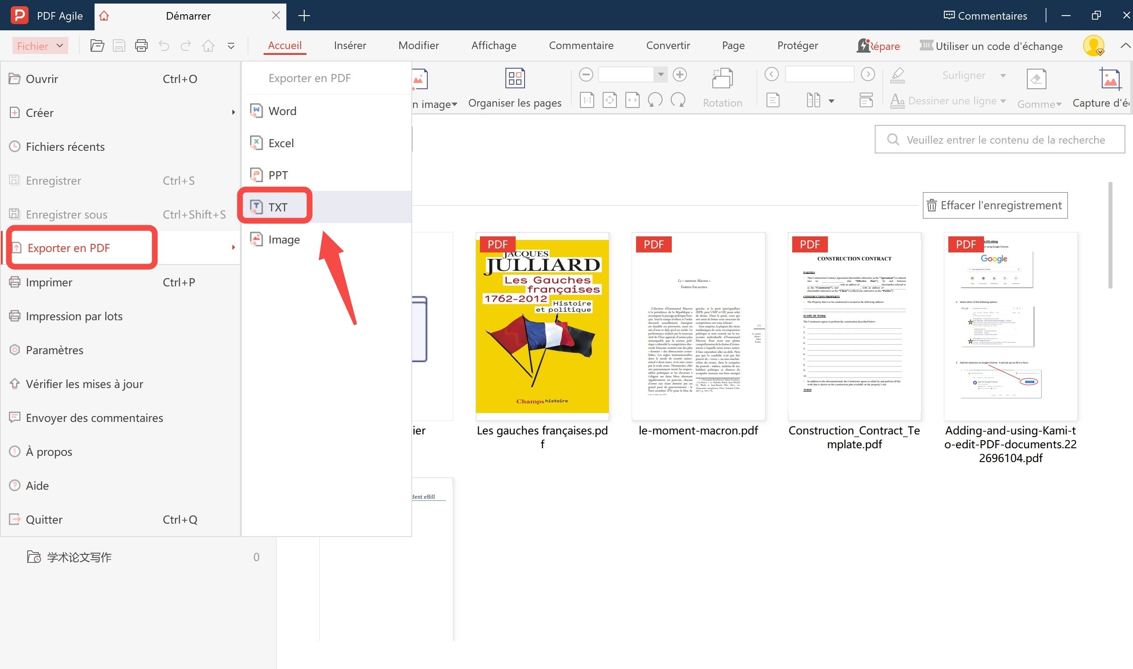Click the zoom out minus icon

point(586,74)
